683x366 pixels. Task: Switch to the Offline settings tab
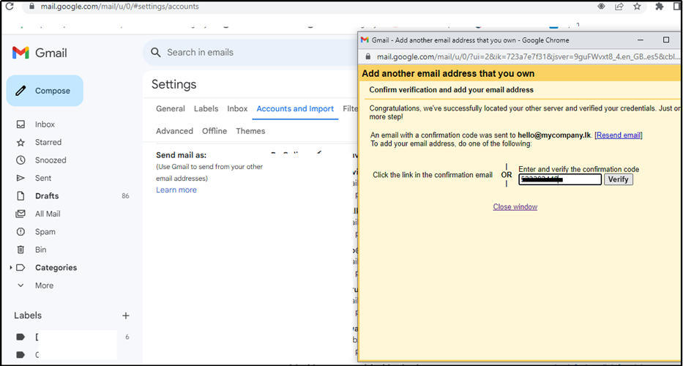point(214,131)
